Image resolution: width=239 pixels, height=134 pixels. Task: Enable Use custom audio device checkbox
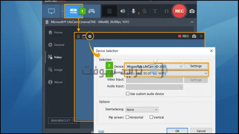128,94
